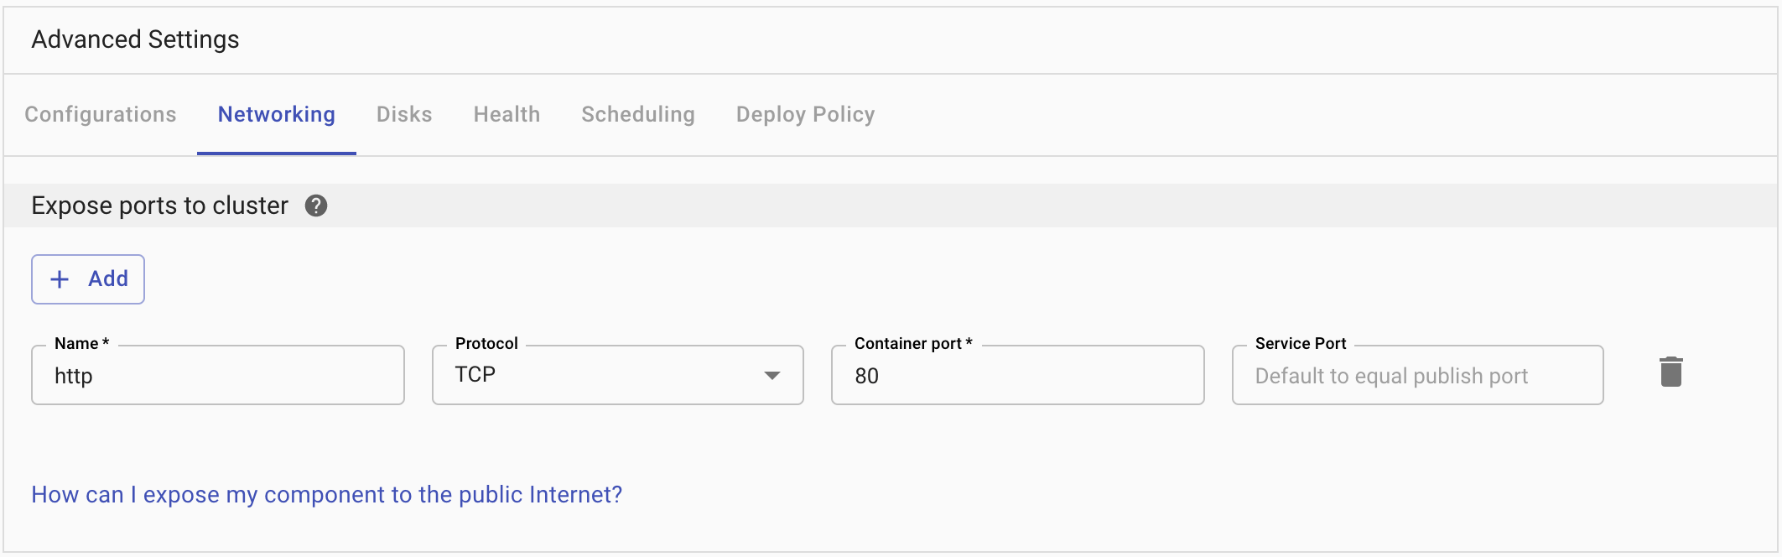Focus the Name field containing http
Screen dimensions: 1782x557
tap(218, 375)
